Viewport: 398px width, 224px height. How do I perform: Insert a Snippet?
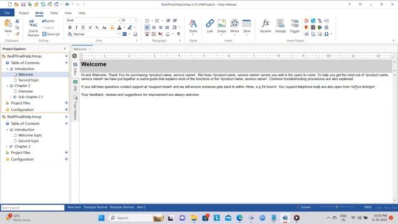click(x=280, y=26)
